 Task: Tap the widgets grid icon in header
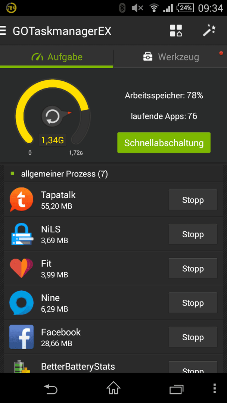tap(176, 31)
